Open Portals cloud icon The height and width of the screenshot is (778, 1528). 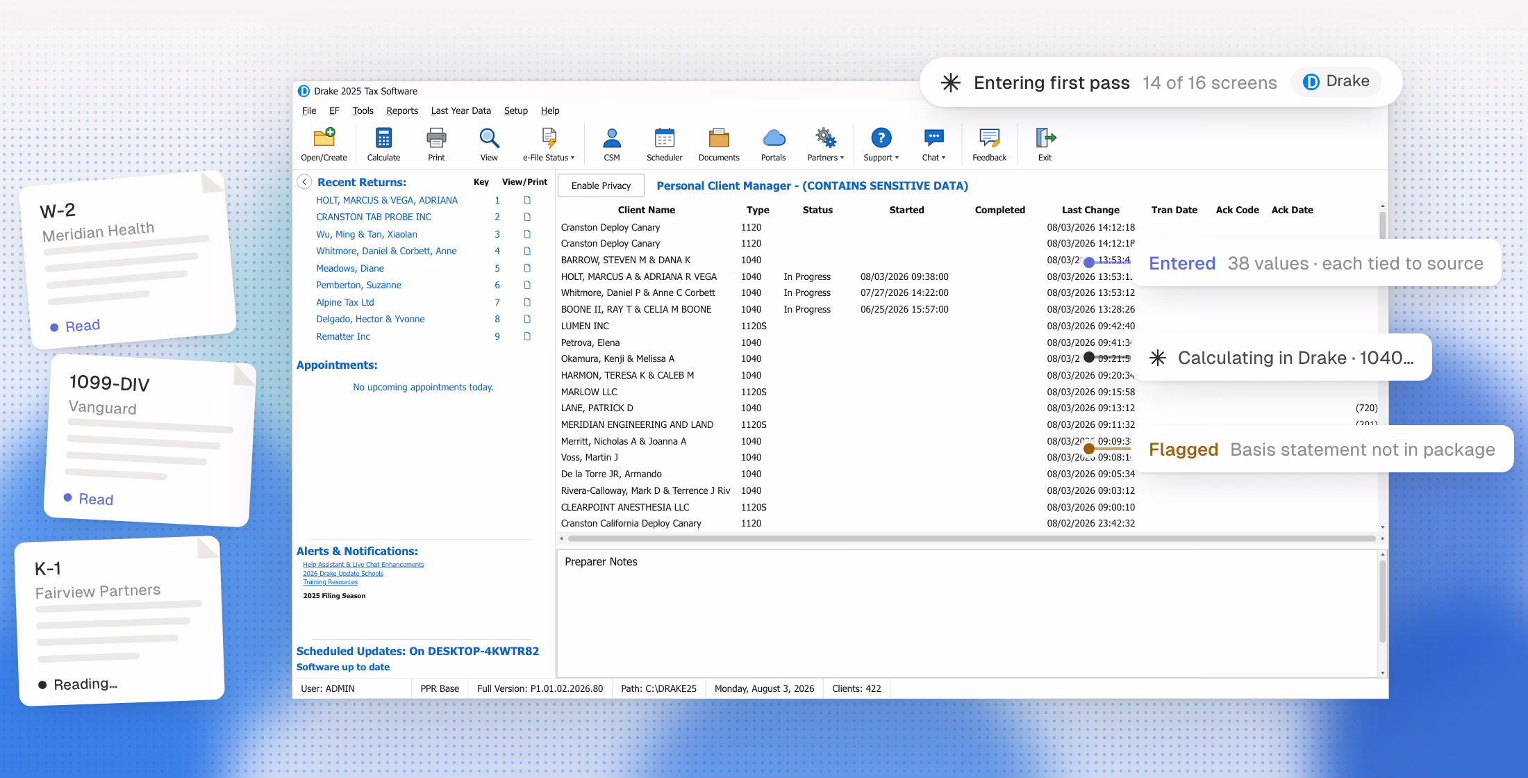[773, 138]
